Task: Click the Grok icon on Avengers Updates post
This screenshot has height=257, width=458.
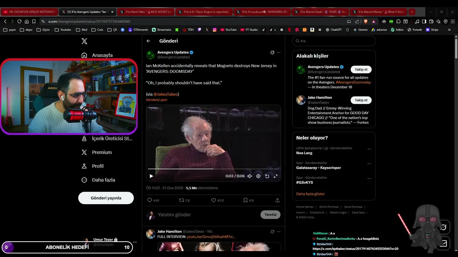Action: tap(272, 52)
